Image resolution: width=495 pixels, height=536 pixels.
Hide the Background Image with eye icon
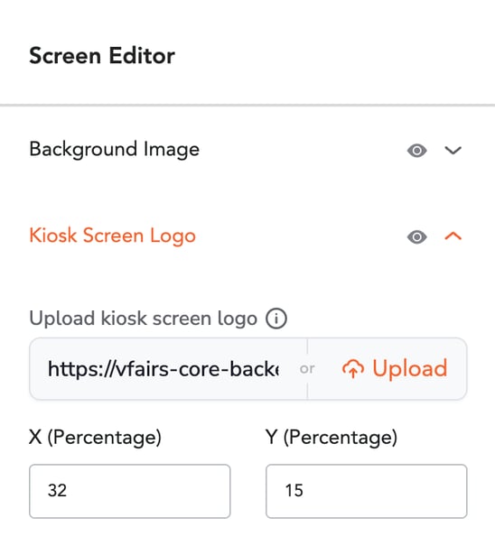tap(416, 151)
